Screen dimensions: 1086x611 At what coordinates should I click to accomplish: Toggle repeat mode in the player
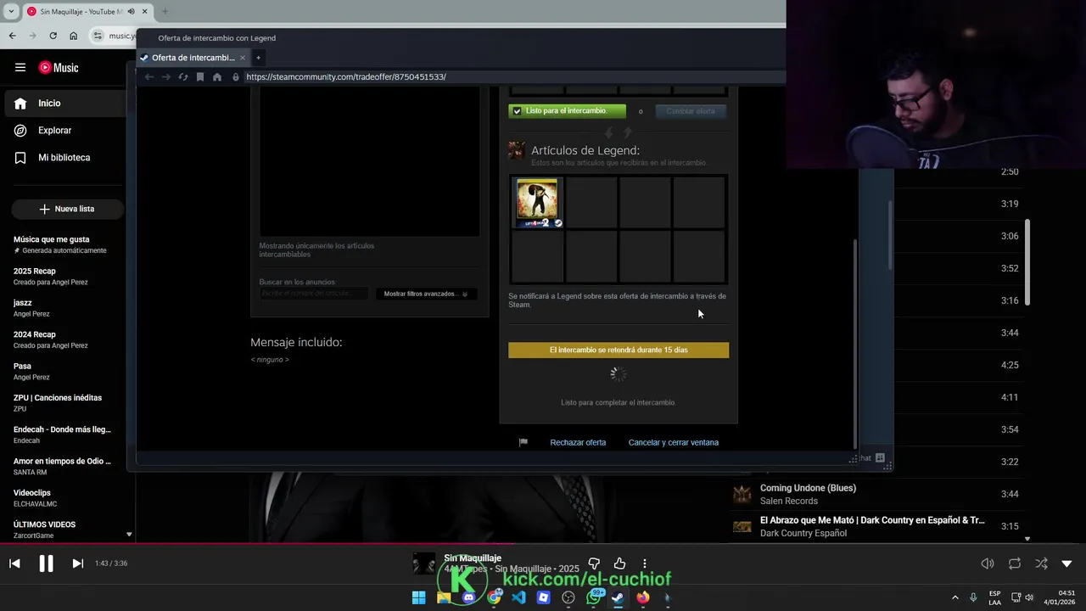point(1014,563)
